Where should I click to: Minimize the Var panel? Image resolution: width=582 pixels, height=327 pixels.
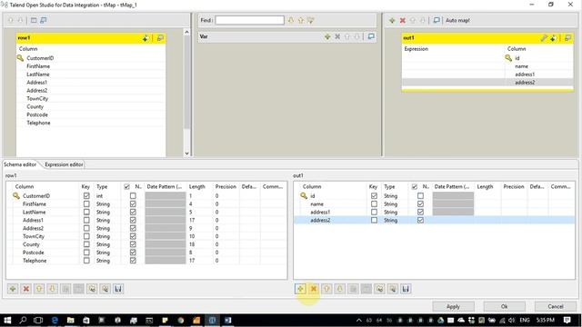[x=371, y=36]
